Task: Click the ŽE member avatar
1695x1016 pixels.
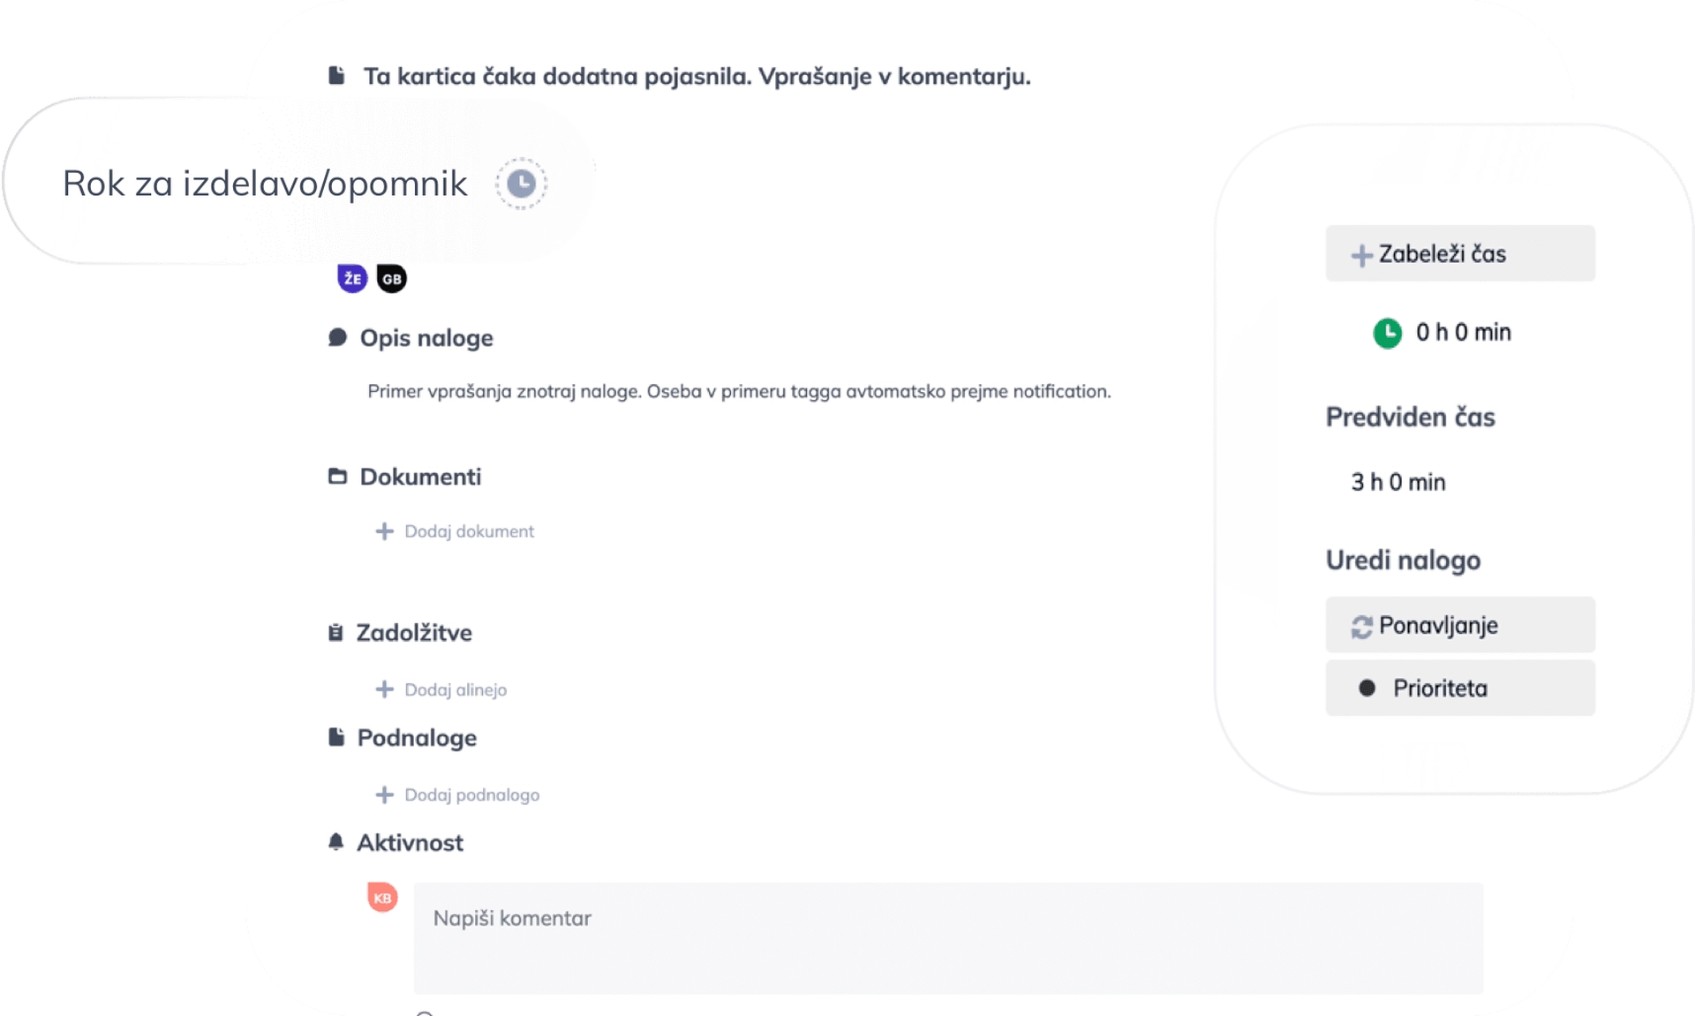Action: 352,279
